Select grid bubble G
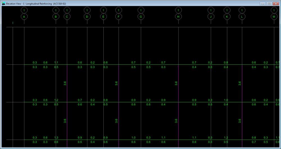281x149 pixels. [141, 17]
